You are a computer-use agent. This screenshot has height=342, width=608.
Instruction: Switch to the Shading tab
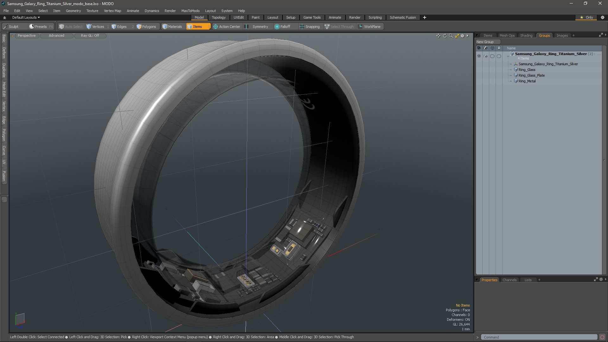click(526, 35)
